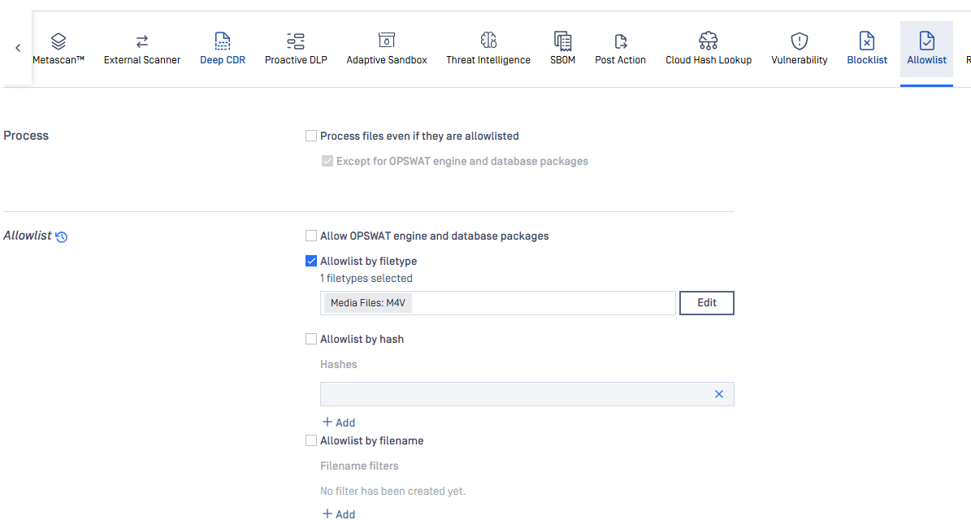Click the Adaptive Sandbox icon

387,41
